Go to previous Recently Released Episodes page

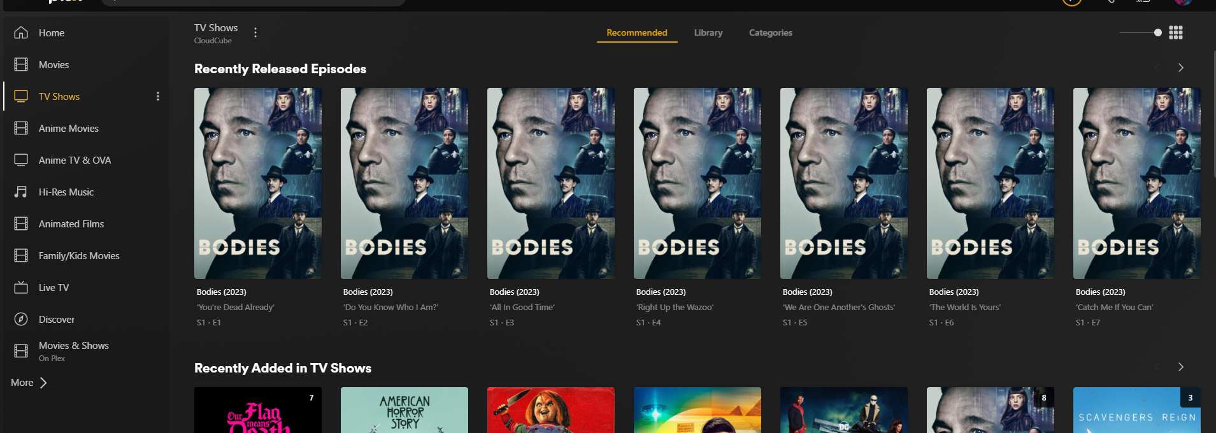[1157, 67]
